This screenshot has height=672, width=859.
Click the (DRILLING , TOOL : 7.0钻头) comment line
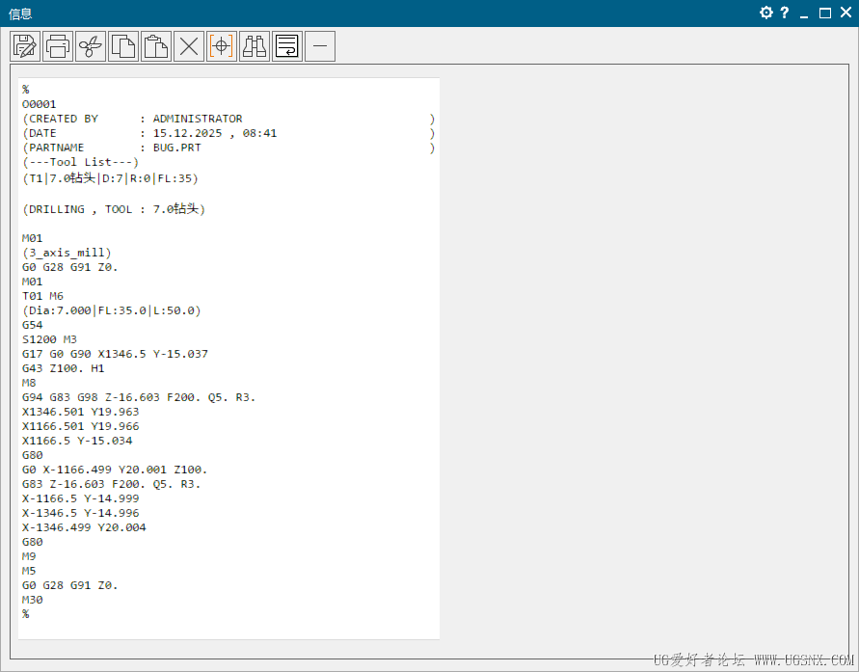point(114,209)
